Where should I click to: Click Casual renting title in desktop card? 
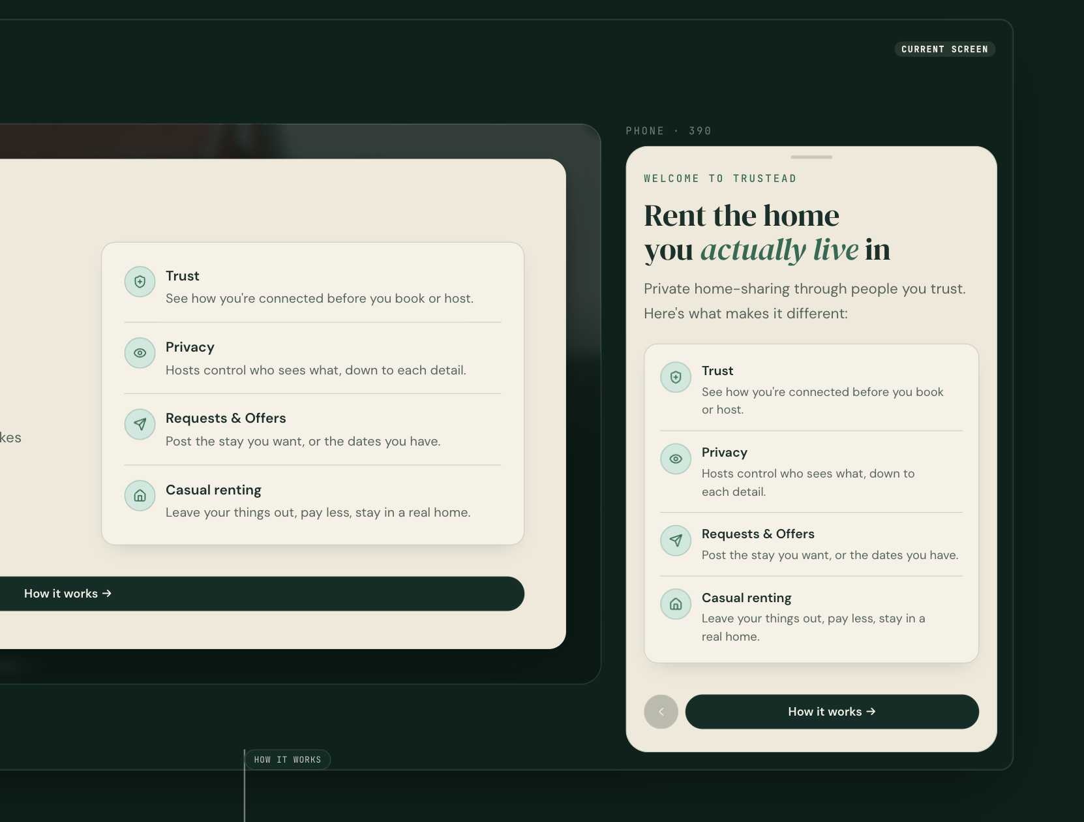[x=213, y=490]
